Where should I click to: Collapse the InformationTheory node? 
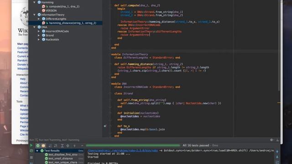35,15
